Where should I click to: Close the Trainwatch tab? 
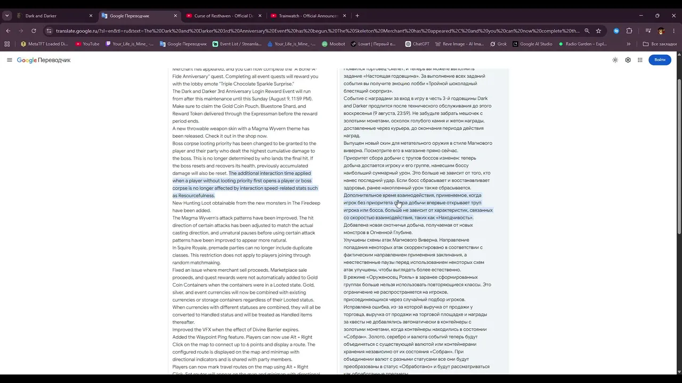[344, 16]
